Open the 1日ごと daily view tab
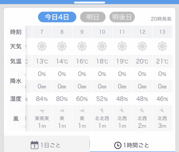The image size is (179, 152). click(x=47, y=144)
